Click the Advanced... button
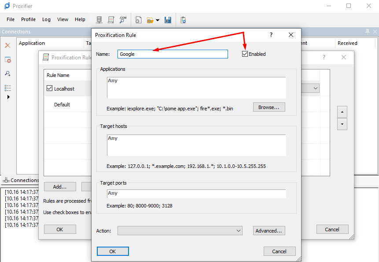This screenshot has height=262, width=379. [x=269, y=231]
